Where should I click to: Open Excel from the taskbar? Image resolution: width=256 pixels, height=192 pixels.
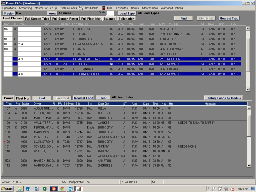(x=45, y=189)
